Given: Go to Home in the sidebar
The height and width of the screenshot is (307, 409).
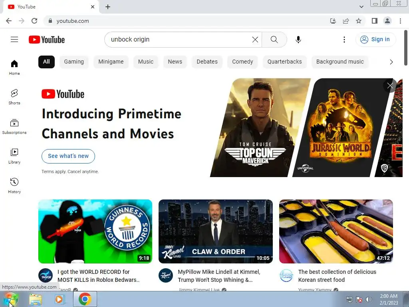Looking at the screenshot, I should tap(14, 67).
